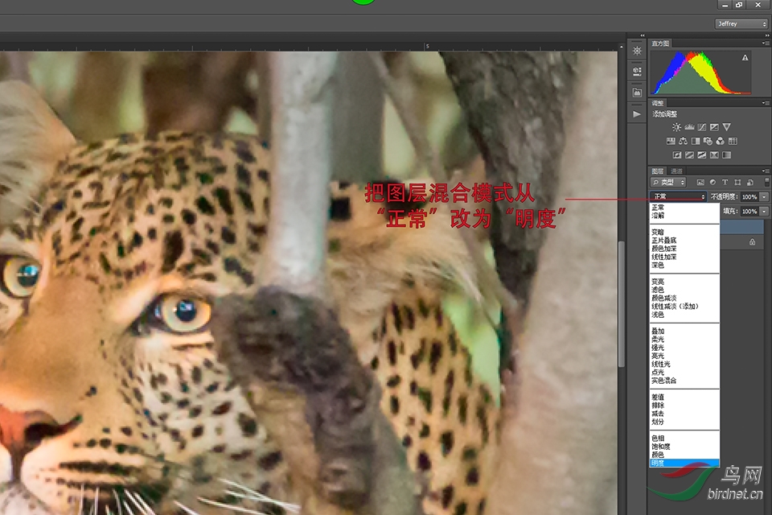The width and height of the screenshot is (772, 515).
Task: Choose 溶解 blend mode
Action: pos(684,216)
